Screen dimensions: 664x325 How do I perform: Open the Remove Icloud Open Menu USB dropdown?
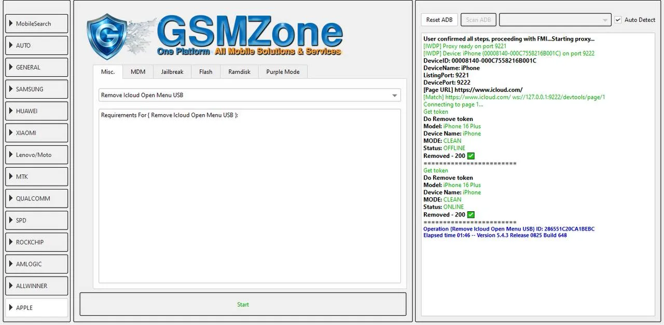[250, 96]
